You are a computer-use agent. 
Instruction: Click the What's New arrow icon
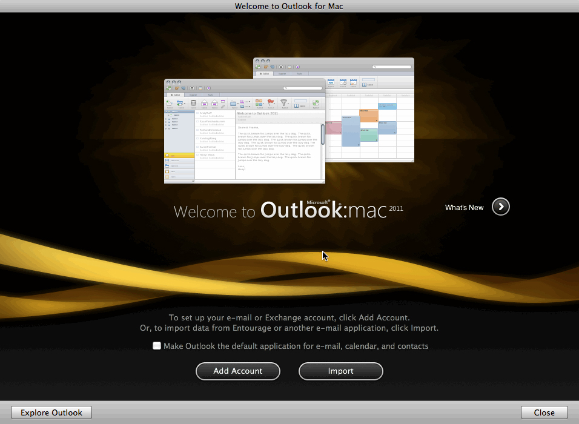pos(500,207)
